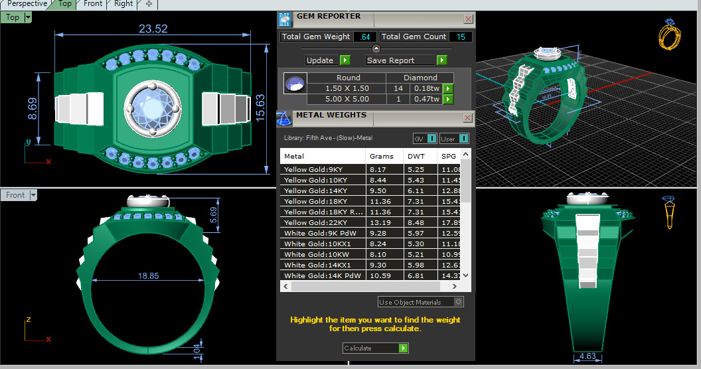Collapse Gem Reporter using round arrow handle
Image resolution: width=701 pixels, height=369 pixels.
click(376, 48)
